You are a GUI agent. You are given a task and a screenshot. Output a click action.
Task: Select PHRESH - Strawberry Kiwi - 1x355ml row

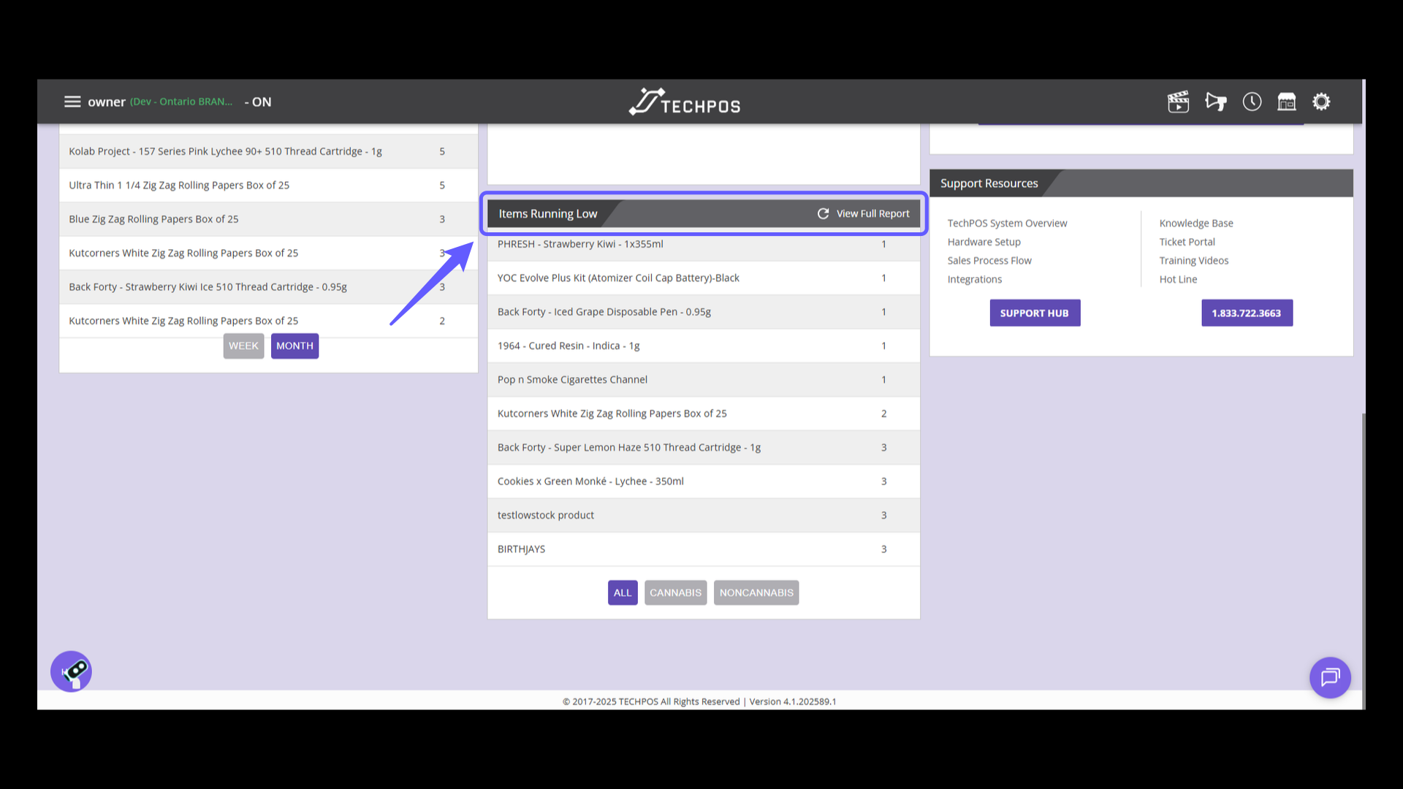click(703, 246)
